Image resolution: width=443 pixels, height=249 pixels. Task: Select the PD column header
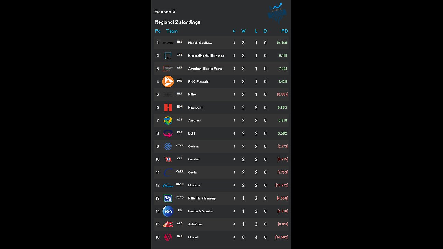[x=284, y=31]
